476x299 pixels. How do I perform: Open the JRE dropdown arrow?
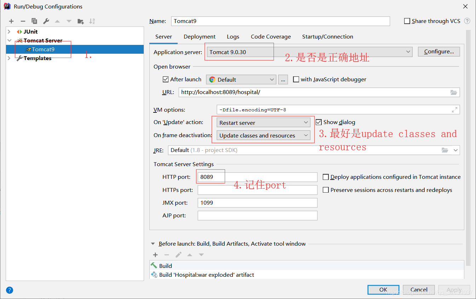[456, 150]
